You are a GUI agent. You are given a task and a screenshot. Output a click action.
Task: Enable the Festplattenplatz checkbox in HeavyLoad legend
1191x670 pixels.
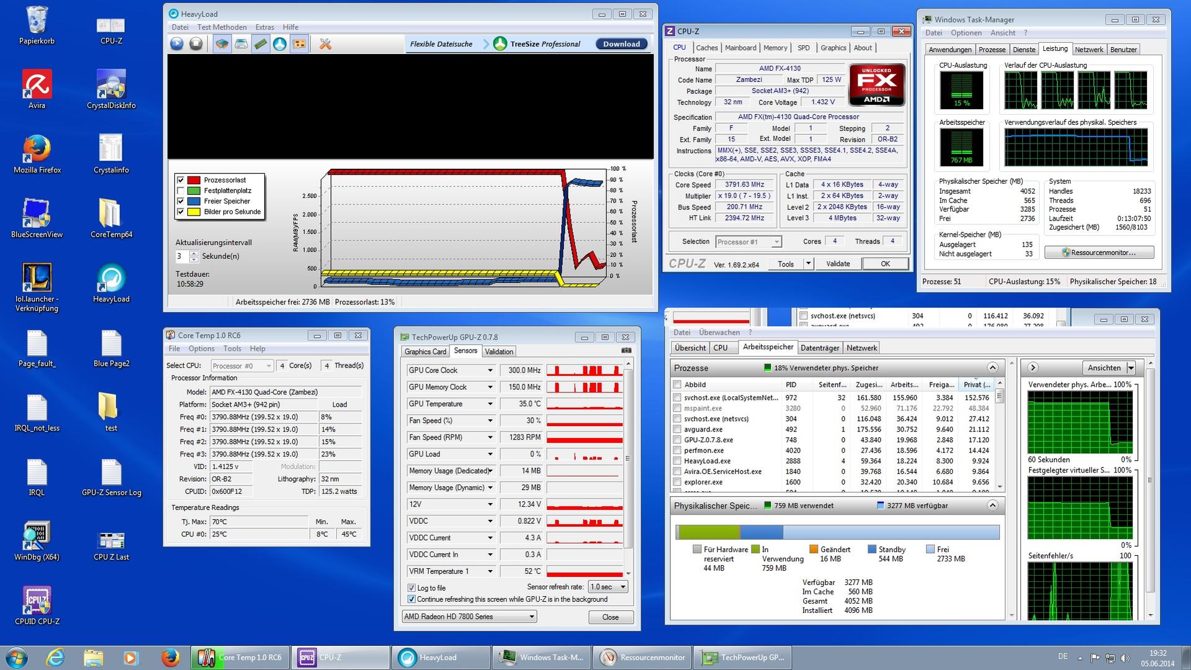(181, 191)
